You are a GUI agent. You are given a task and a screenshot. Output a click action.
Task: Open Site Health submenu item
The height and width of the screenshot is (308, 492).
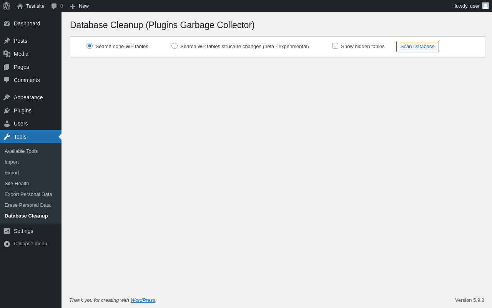[x=17, y=184]
